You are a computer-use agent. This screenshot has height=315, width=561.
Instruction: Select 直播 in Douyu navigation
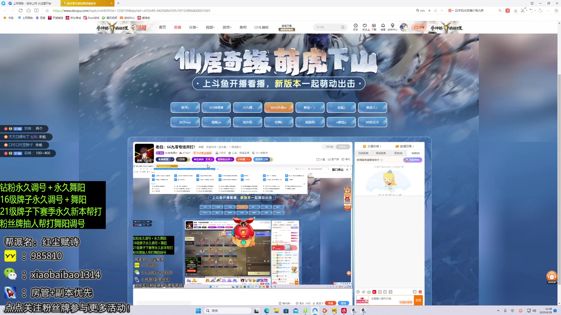(x=178, y=27)
